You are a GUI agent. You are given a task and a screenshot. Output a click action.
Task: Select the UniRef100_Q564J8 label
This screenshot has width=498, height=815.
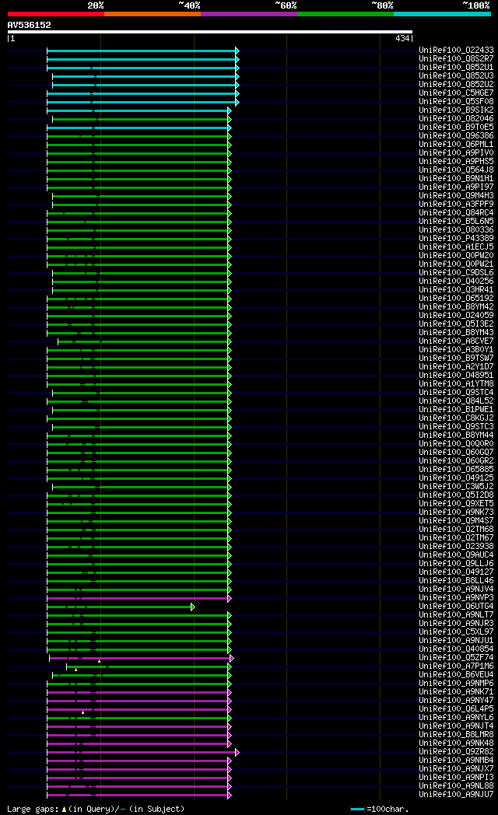[x=456, y=170]
